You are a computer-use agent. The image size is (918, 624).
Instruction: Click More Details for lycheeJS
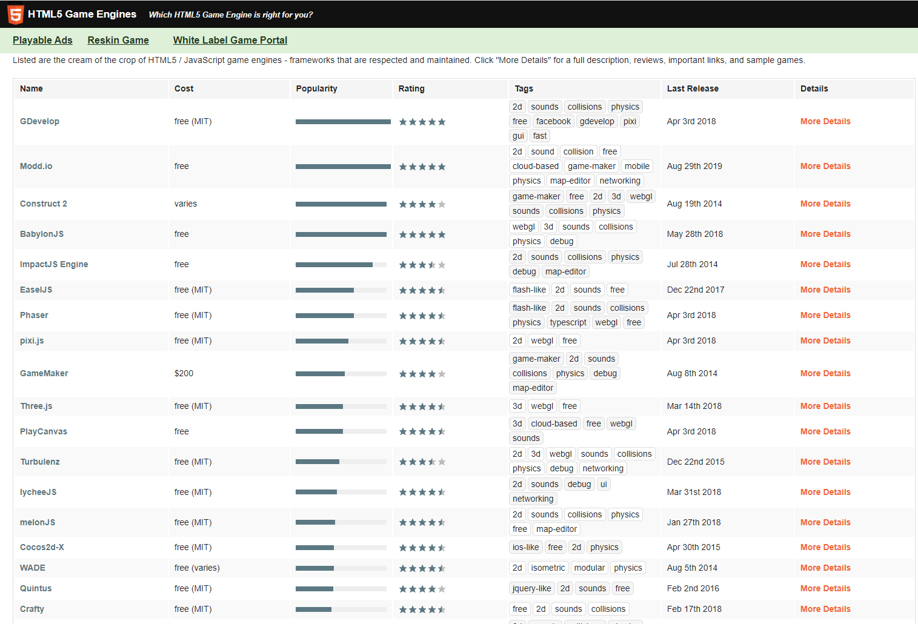(825, 492)
